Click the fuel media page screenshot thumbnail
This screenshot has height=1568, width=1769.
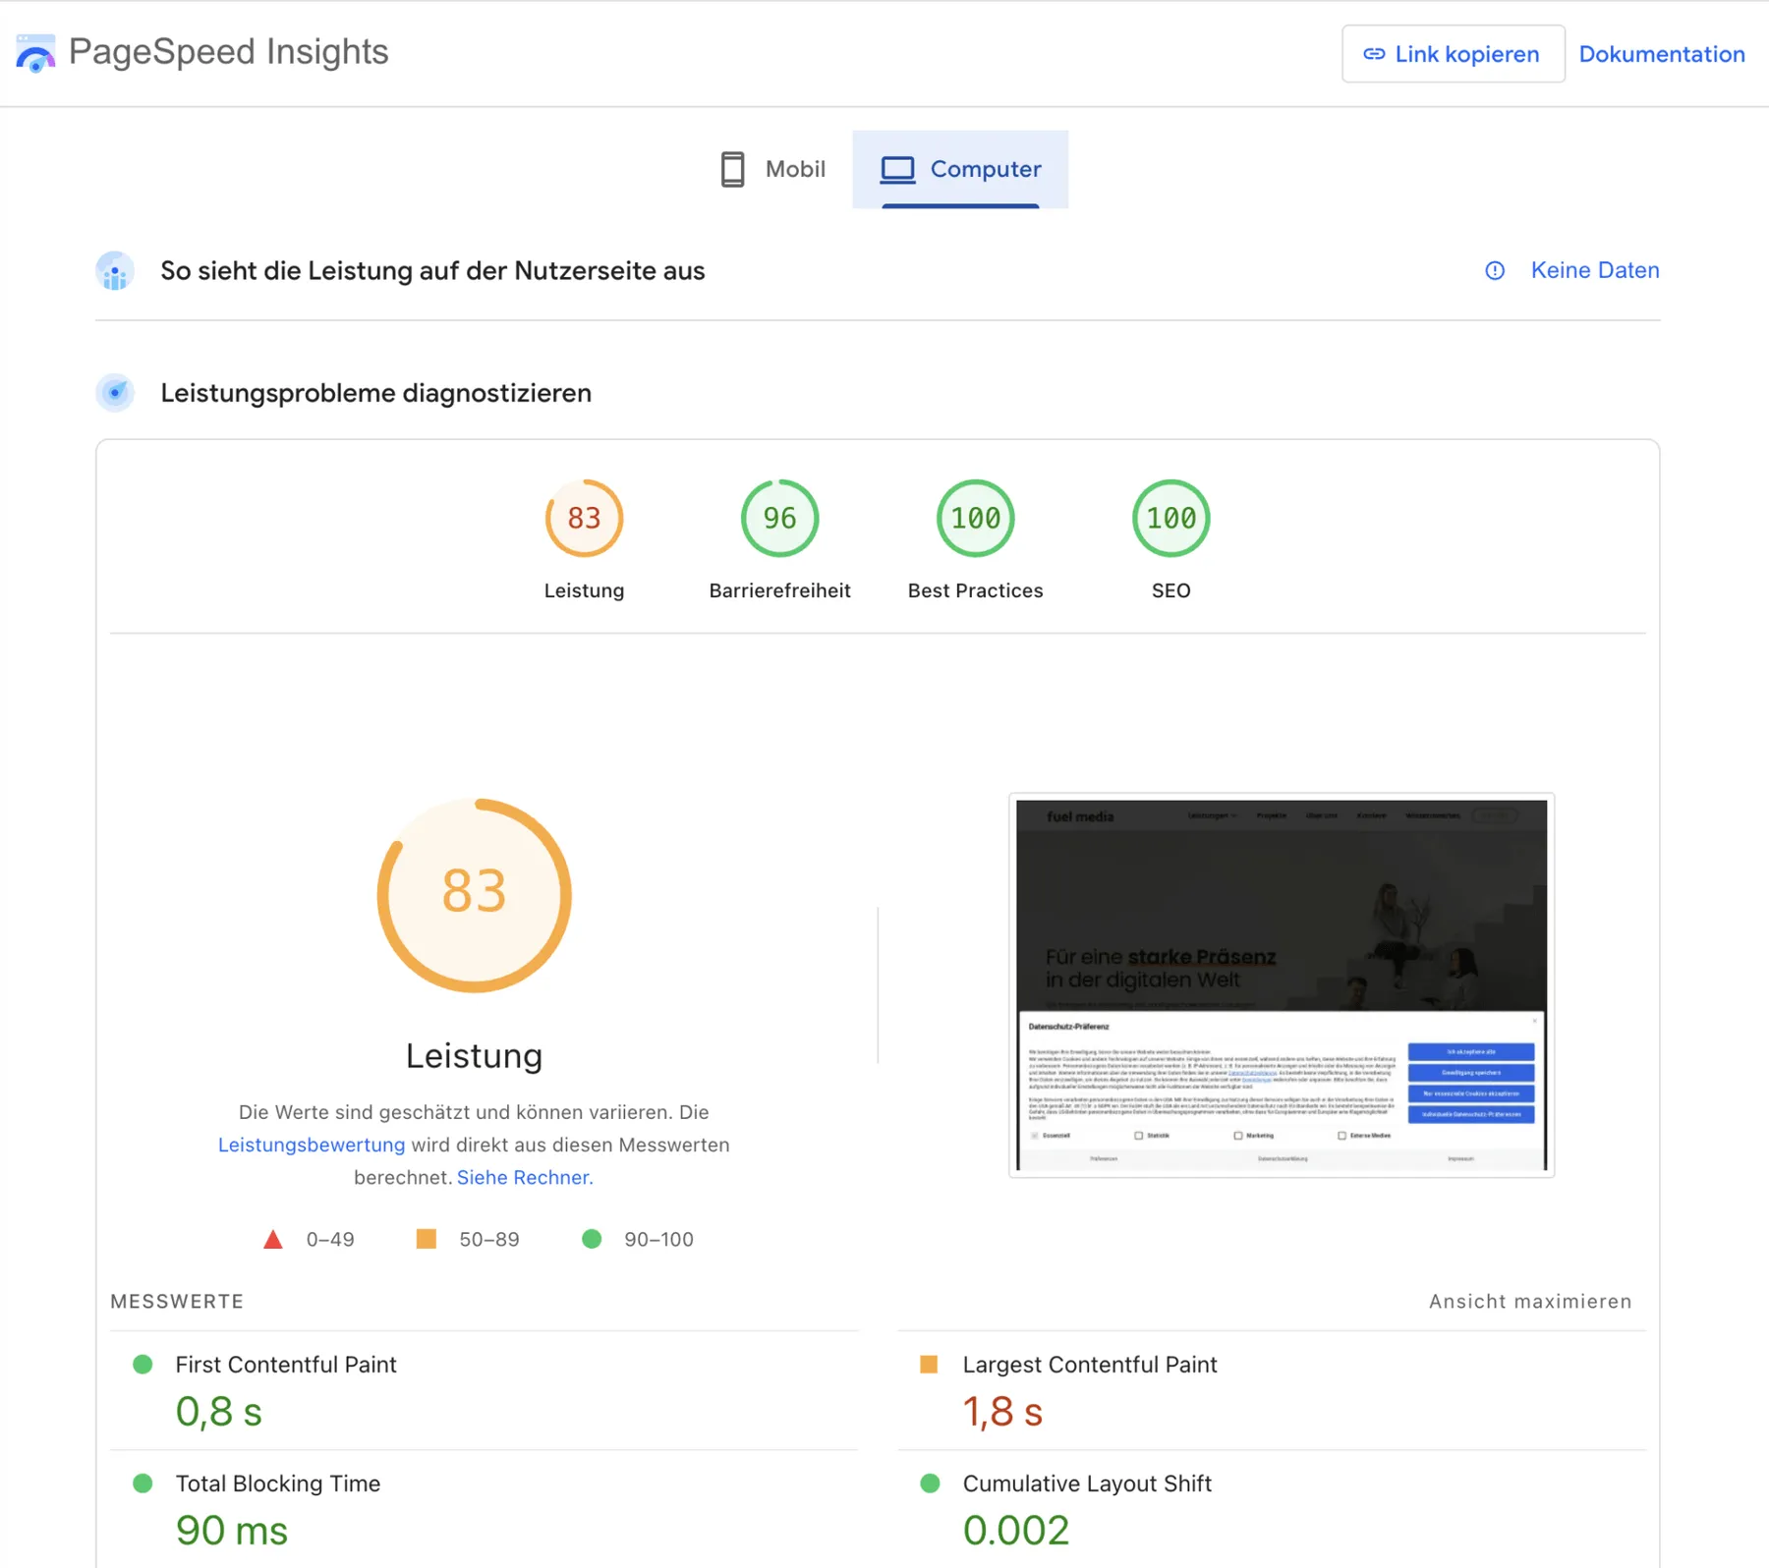pos(1282,984)
